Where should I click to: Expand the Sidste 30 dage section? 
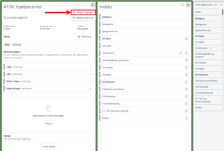point(49,88)
